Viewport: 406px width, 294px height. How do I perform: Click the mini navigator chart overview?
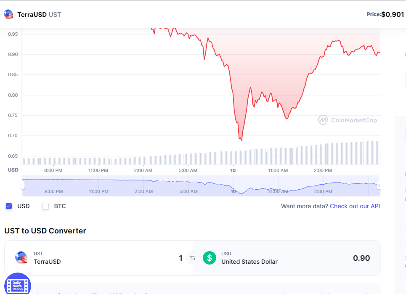pos(201,186)
